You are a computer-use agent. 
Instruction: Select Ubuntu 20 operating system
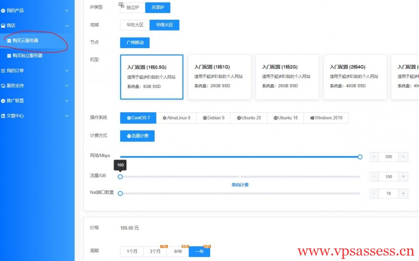[248, 118]
